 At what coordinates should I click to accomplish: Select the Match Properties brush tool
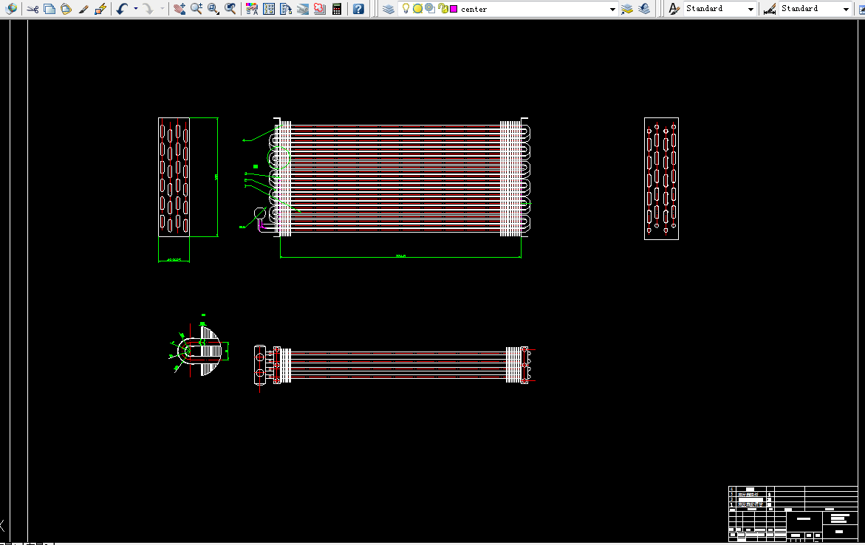click(x=83, y=9)
